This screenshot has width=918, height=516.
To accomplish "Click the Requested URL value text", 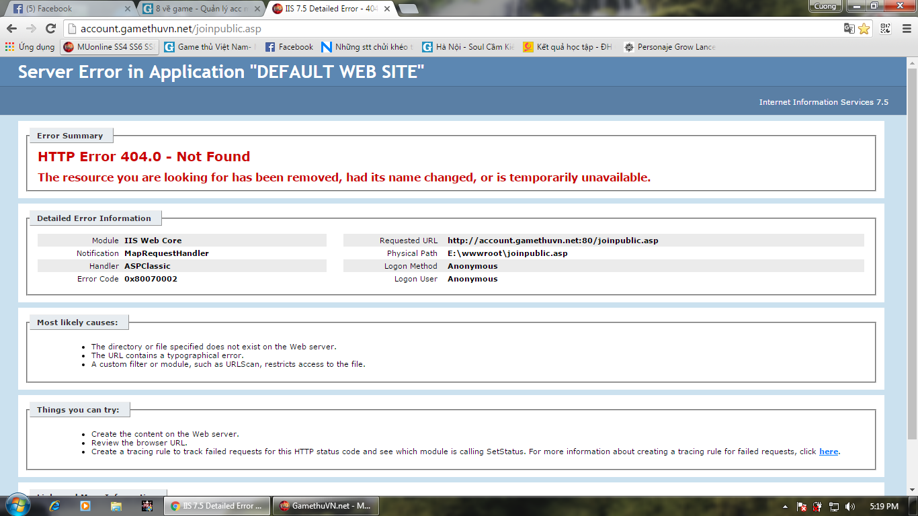I will click(553, 241).
